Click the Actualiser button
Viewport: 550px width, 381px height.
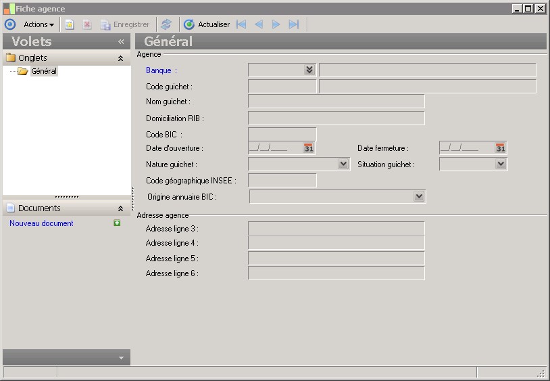click(x=207, y=24)
